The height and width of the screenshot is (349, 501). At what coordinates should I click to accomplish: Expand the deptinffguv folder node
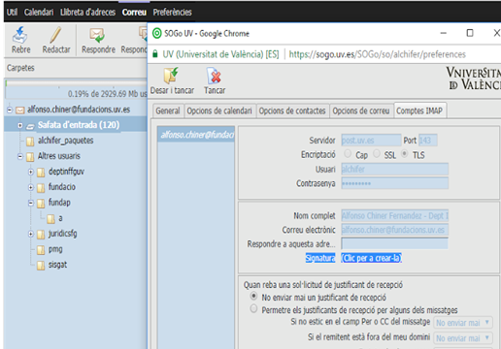31,172
